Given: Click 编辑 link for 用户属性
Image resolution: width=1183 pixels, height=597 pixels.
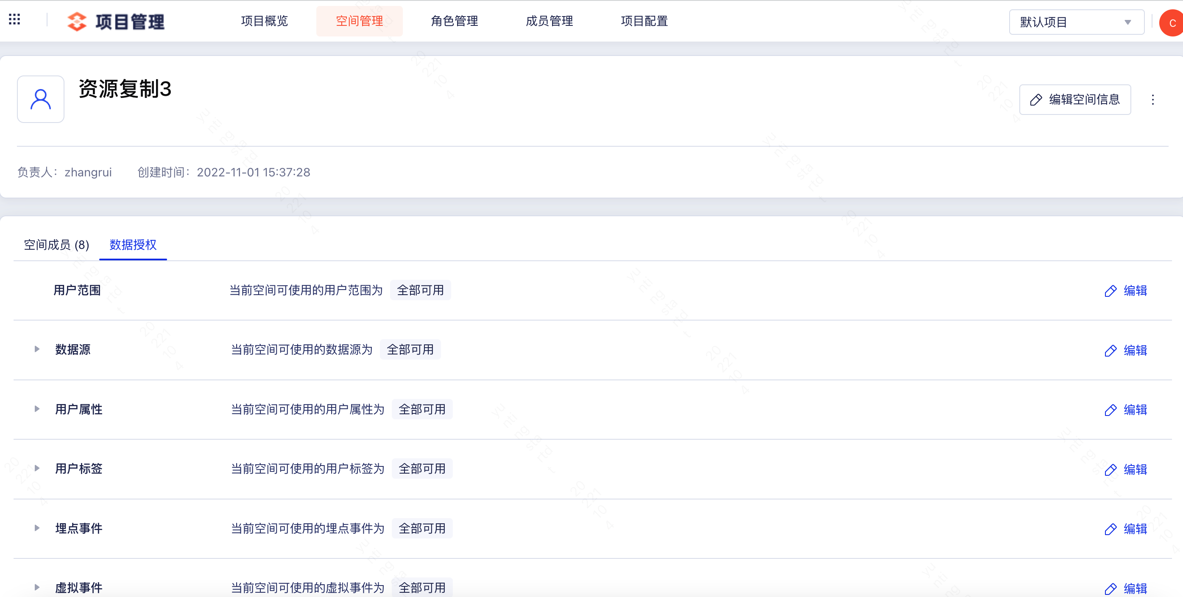Looking at the screenshot, I should [x=1135, y=410].
